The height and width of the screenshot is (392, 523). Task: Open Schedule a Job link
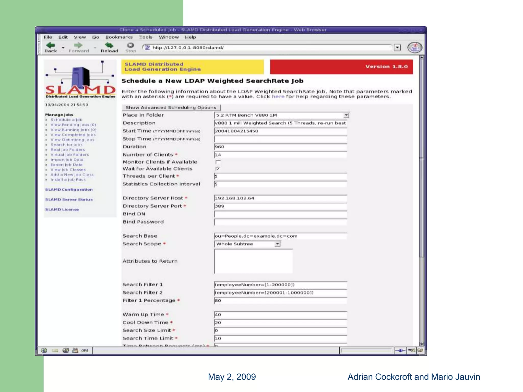click(x=66, y=120)
